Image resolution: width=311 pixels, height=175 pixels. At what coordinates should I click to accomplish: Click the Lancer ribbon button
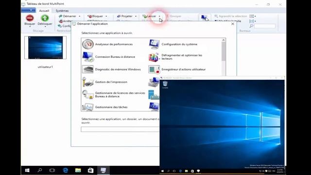pyautogui.click(x=150, y=16)
